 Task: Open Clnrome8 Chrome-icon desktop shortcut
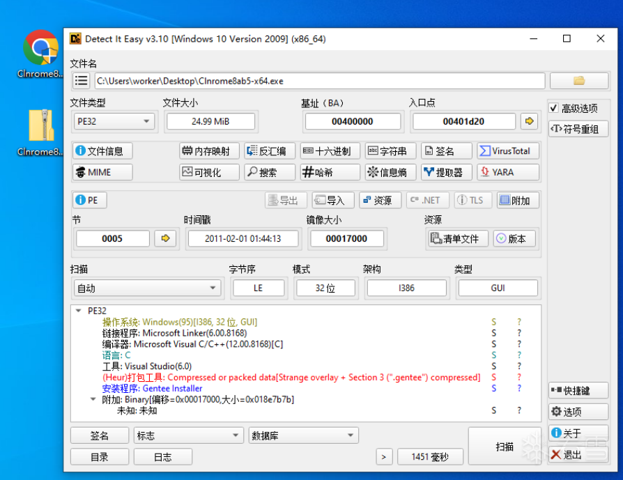tap(40, 54)
